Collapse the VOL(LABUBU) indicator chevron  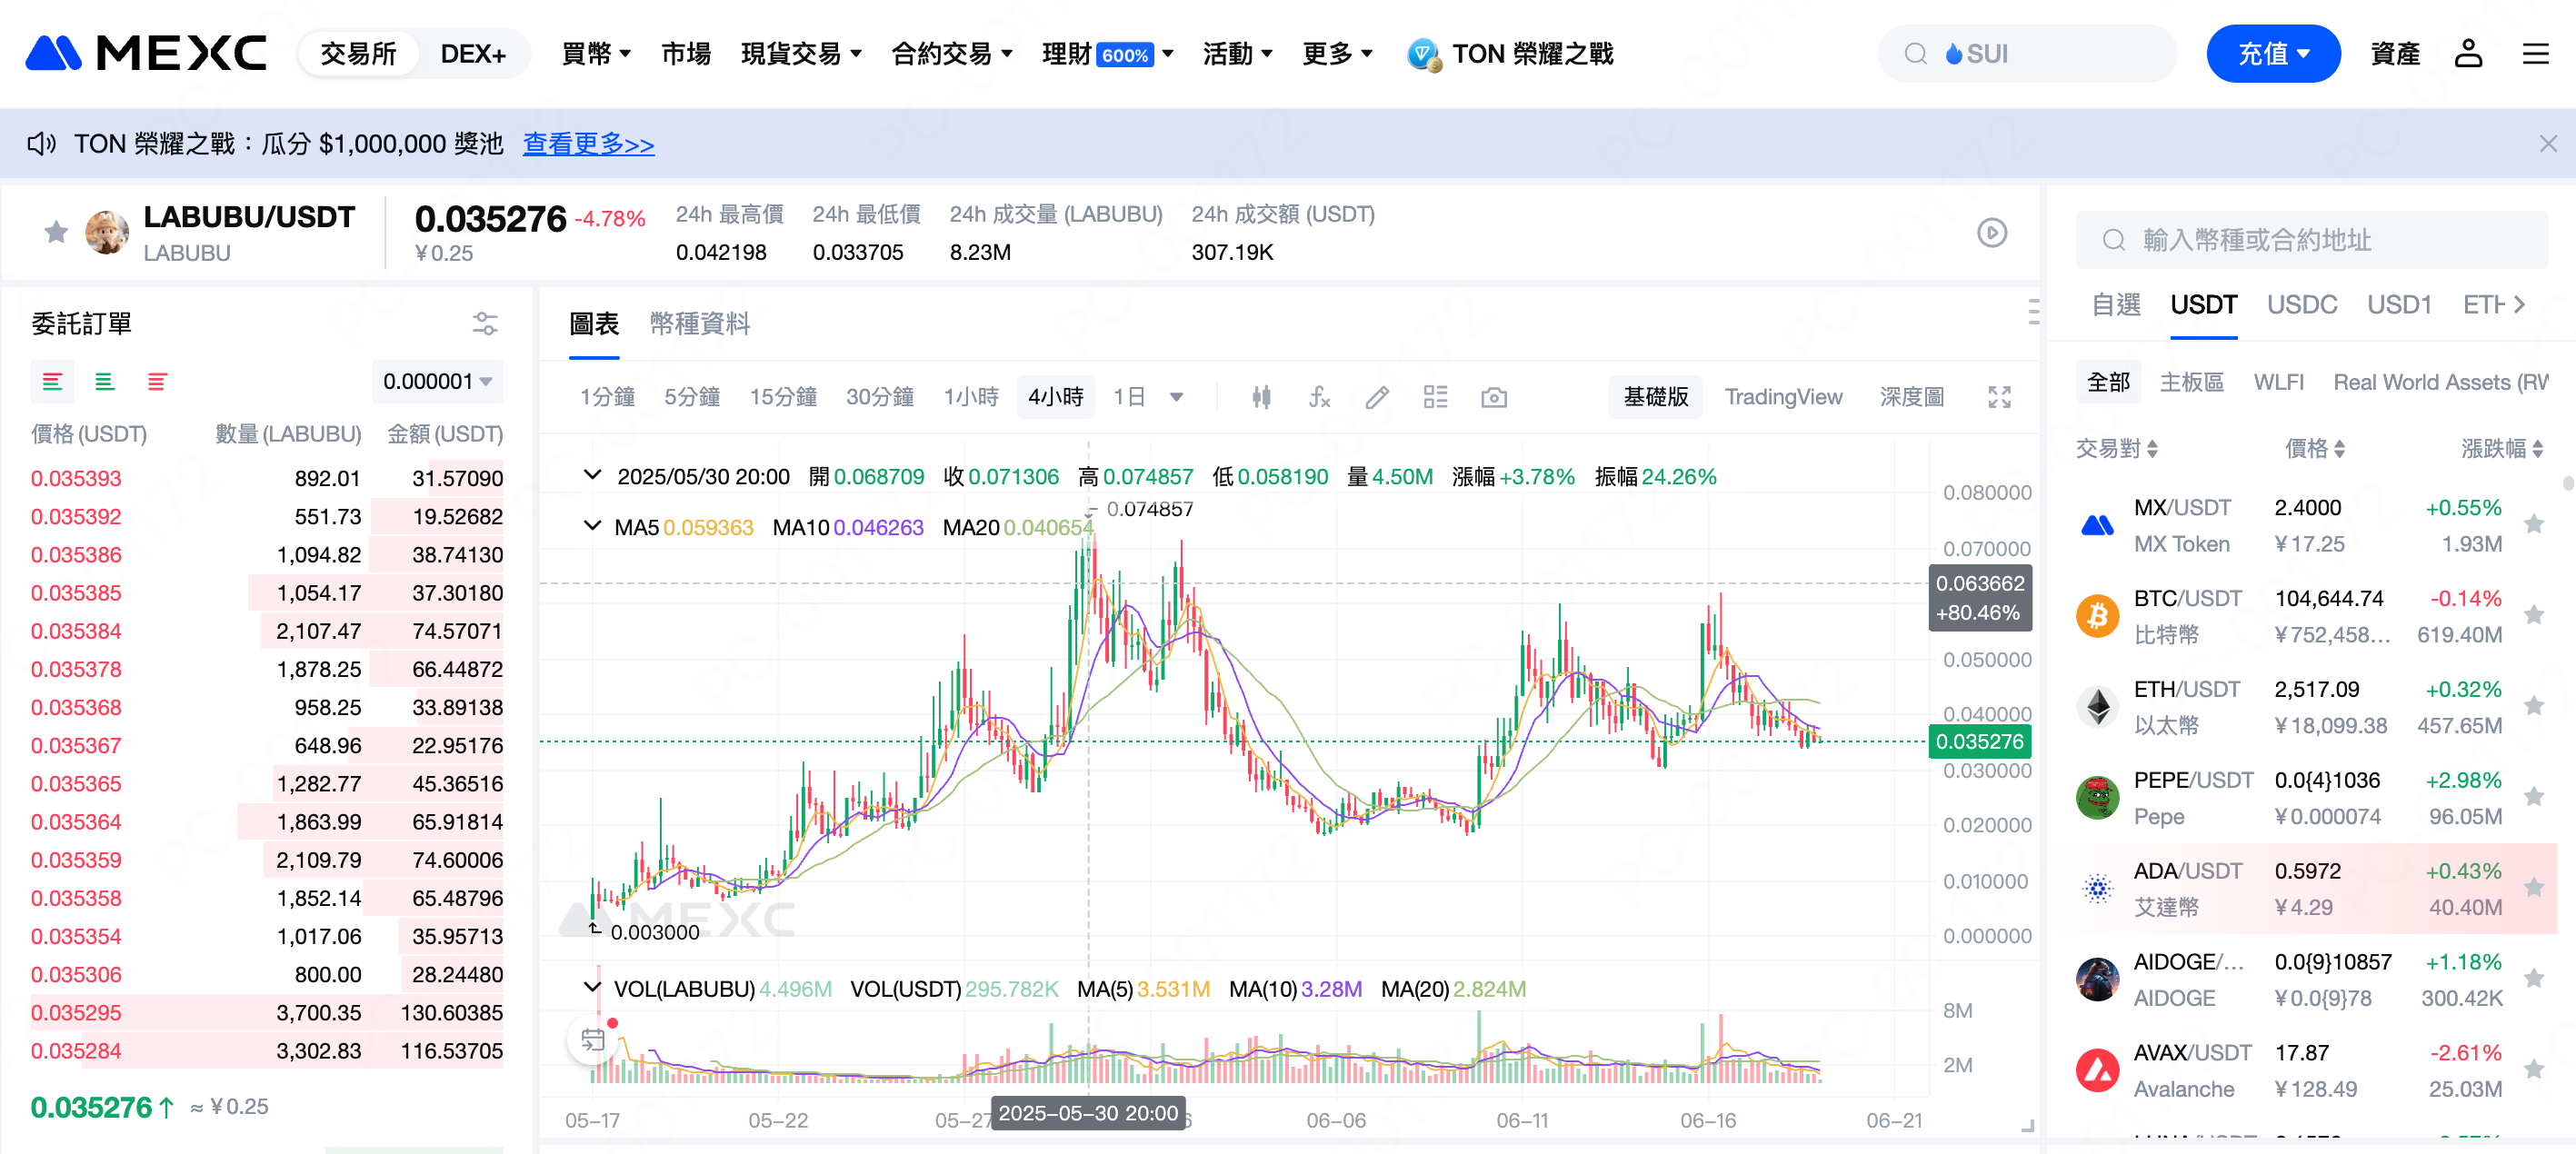pyautogui.click(x=592, y=988)
